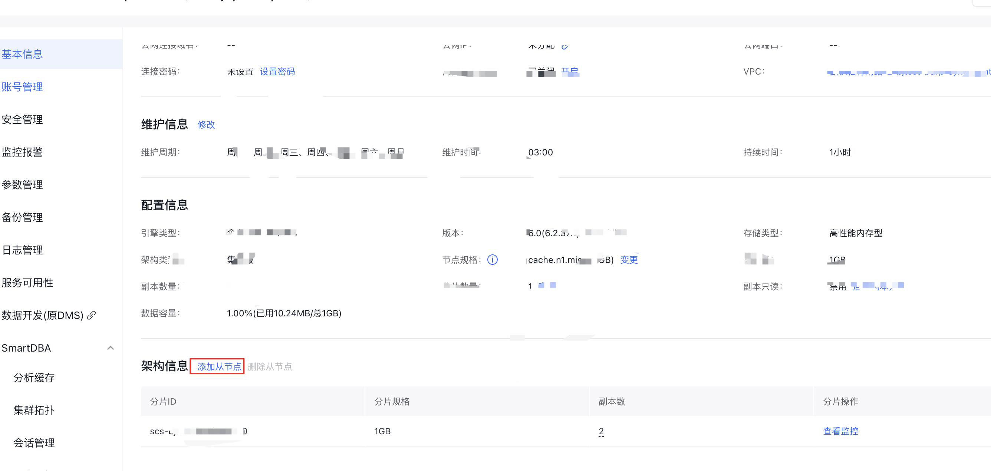Click the cache.n1 node spec value
Viewport: 991px width, 471px height.
point(570,260)
